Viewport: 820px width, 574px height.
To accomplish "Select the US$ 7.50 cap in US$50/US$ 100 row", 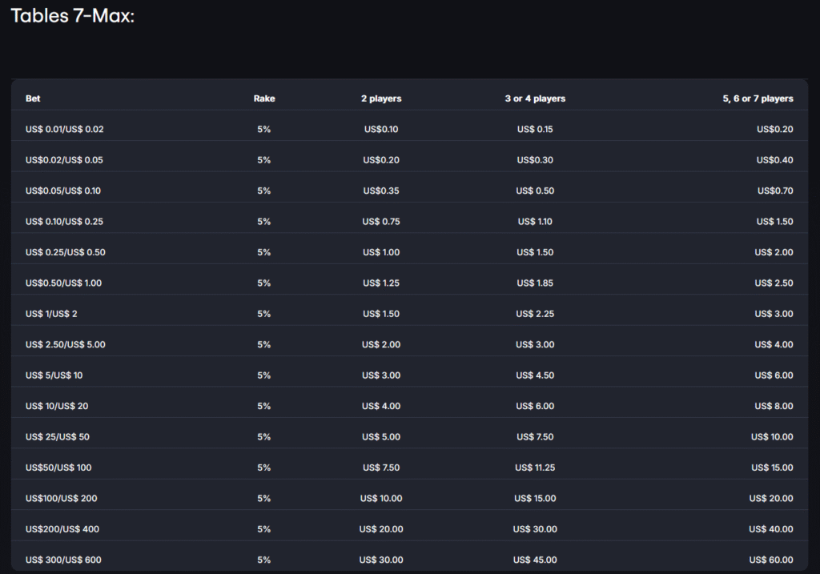I will pos(381,468).
